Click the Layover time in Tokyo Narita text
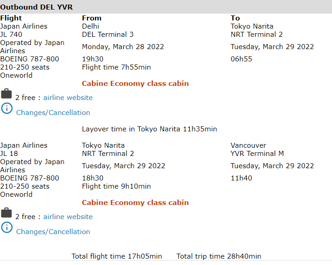 149,129
